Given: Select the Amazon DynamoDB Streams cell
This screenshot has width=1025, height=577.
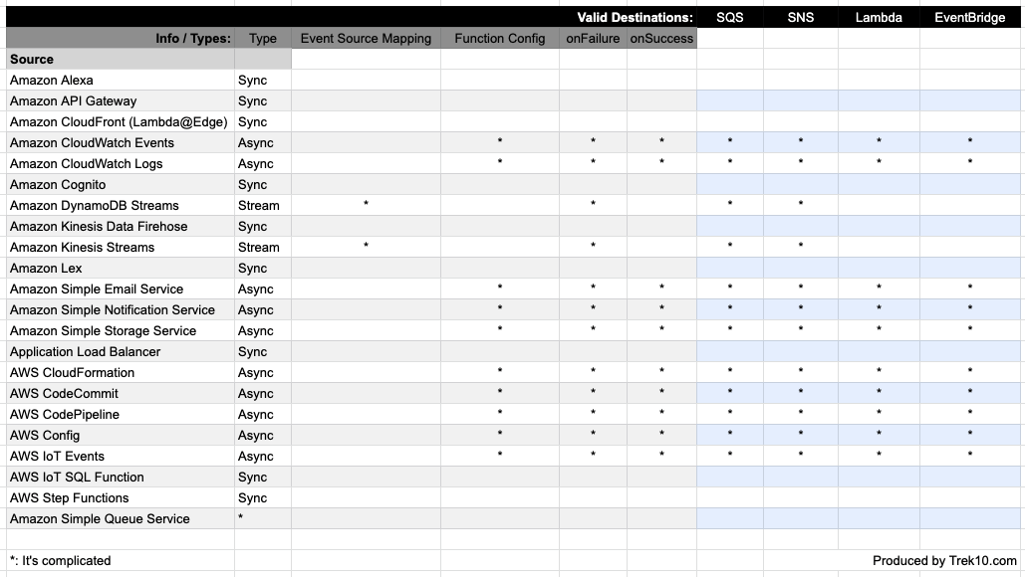Looking at the screenshot, I should coord(121,206).
